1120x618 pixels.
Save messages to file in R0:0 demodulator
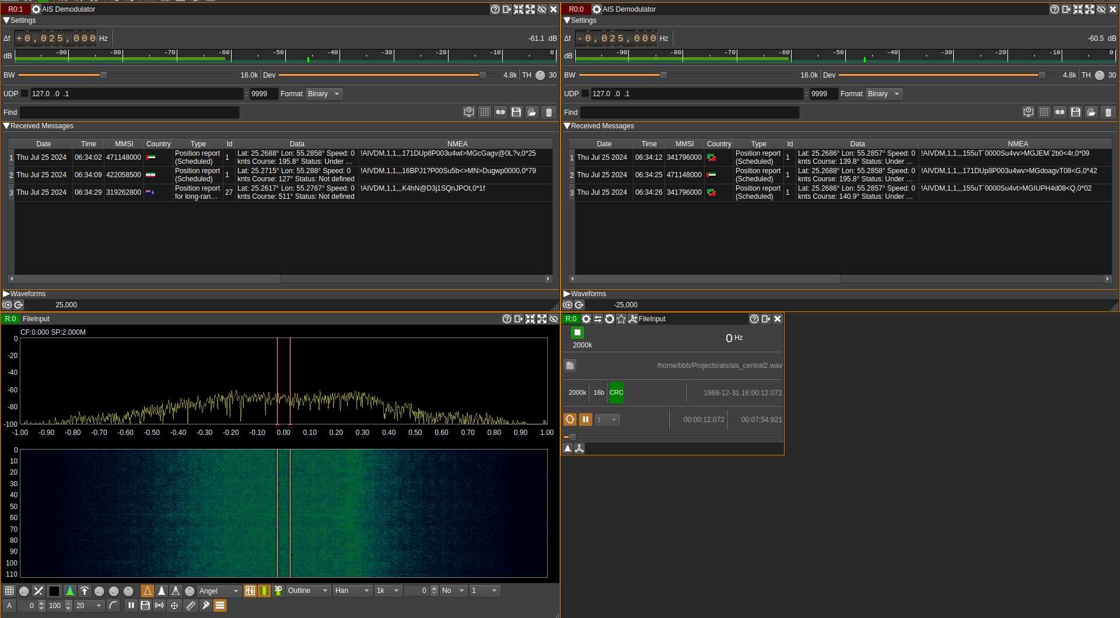(1076, 112)
